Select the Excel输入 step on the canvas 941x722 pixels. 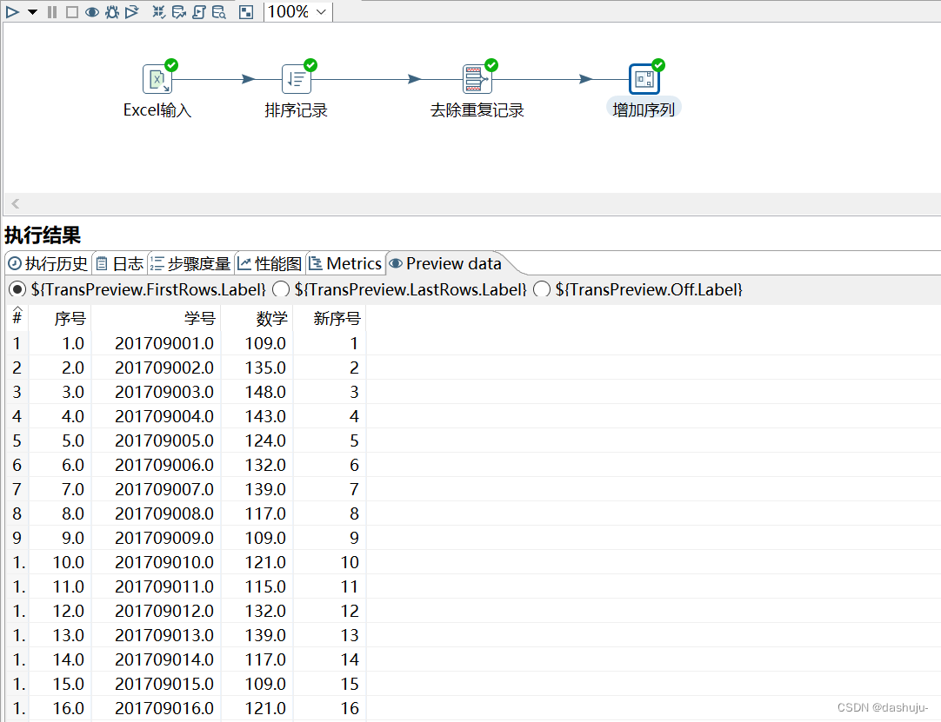click(157, 78)
